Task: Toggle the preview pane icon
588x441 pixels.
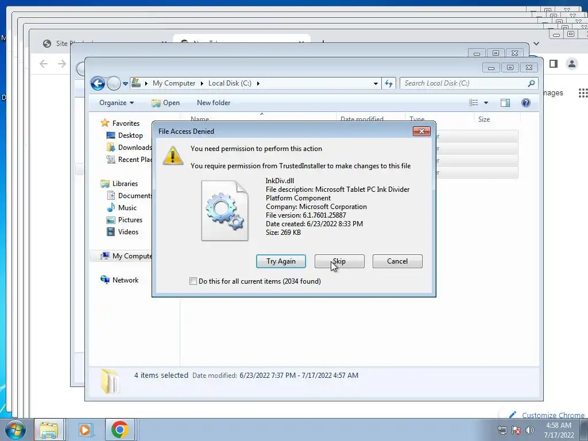Action: pyautogui.click(x=505, y=103)
